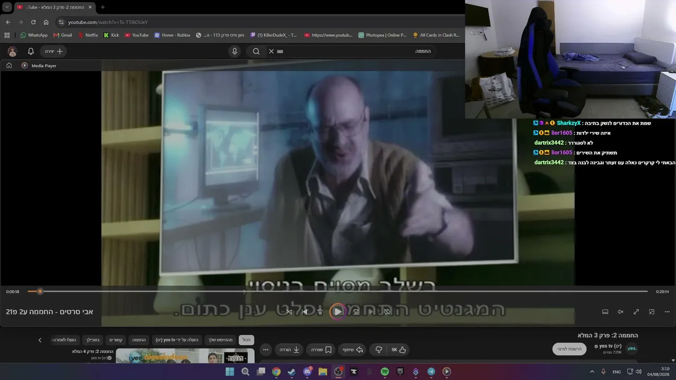Open the create (יצירה) button
Image resolution: width=676 pixels, height=380 pixels.
tap(53, 51)
